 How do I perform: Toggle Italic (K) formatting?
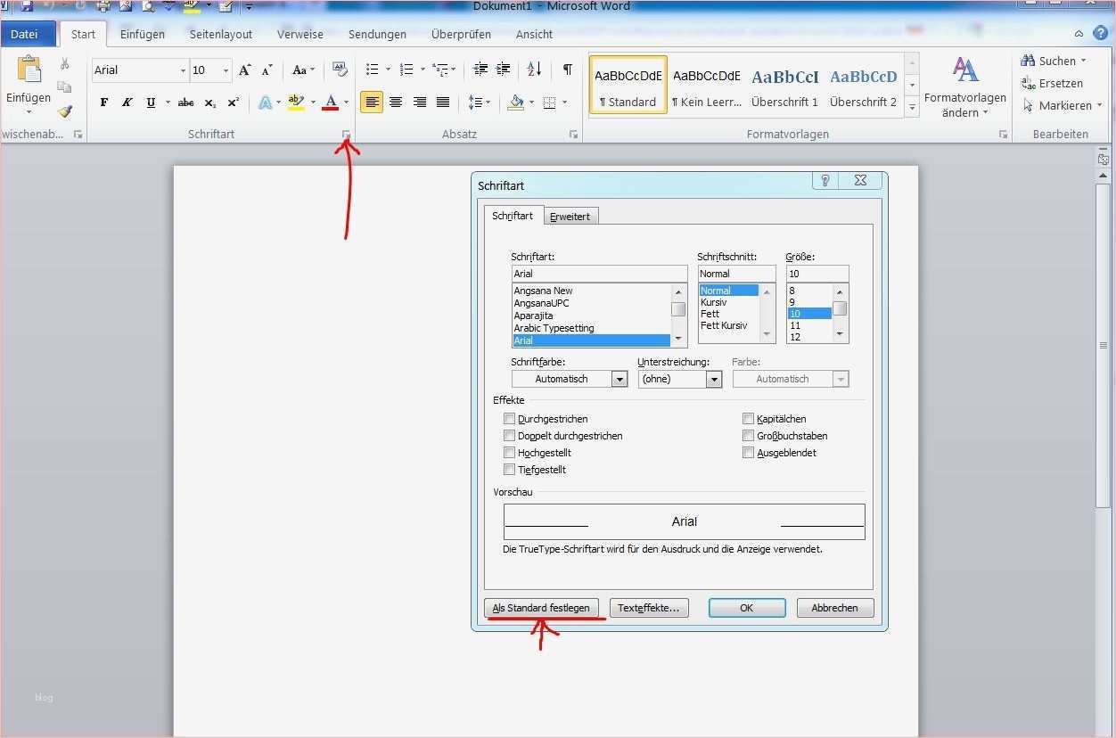click(127, 102)
